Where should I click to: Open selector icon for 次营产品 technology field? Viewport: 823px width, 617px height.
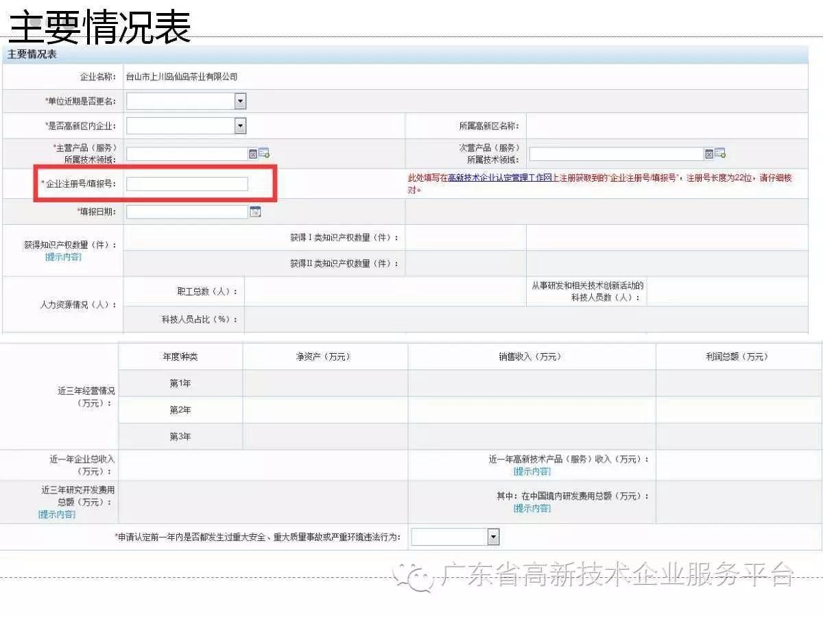click(x=720, y=154)
